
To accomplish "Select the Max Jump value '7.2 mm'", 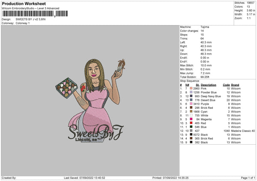I will tap(205, 73).
